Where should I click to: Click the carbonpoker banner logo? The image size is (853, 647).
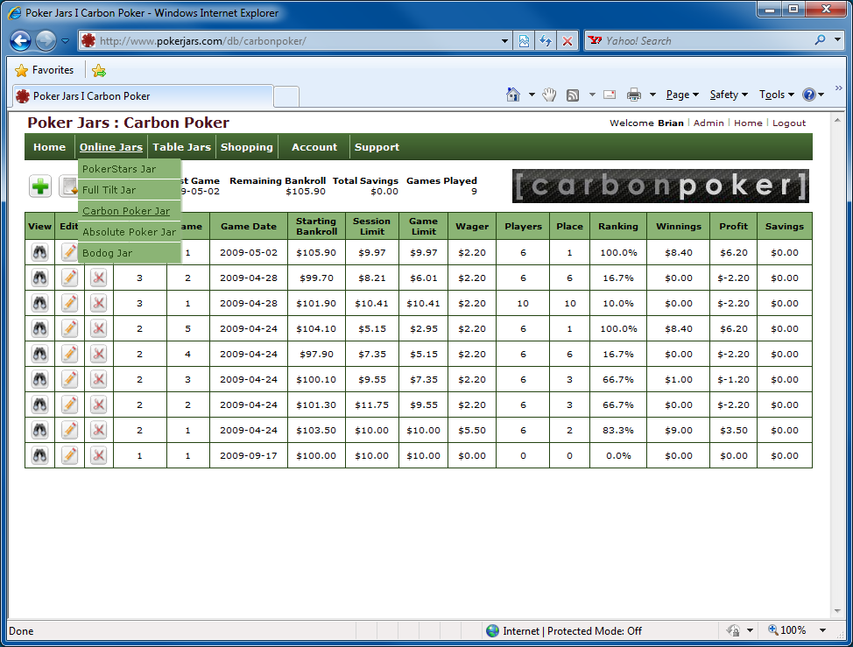tap(660, 186)
